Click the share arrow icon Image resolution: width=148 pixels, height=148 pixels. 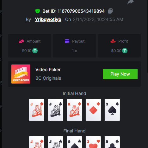pyautogui.click(x=131, y=2)
